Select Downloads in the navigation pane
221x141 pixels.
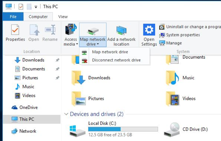click(x=33, y=60)
